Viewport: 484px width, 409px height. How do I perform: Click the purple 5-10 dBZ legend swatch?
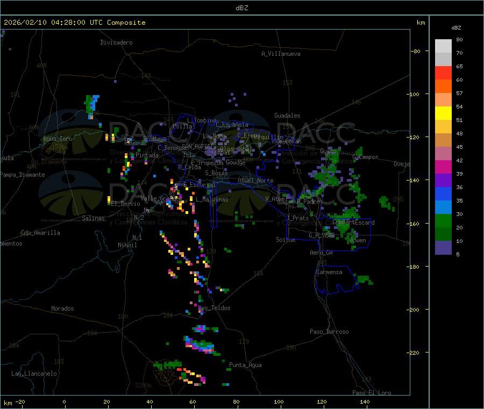(443, 247)
